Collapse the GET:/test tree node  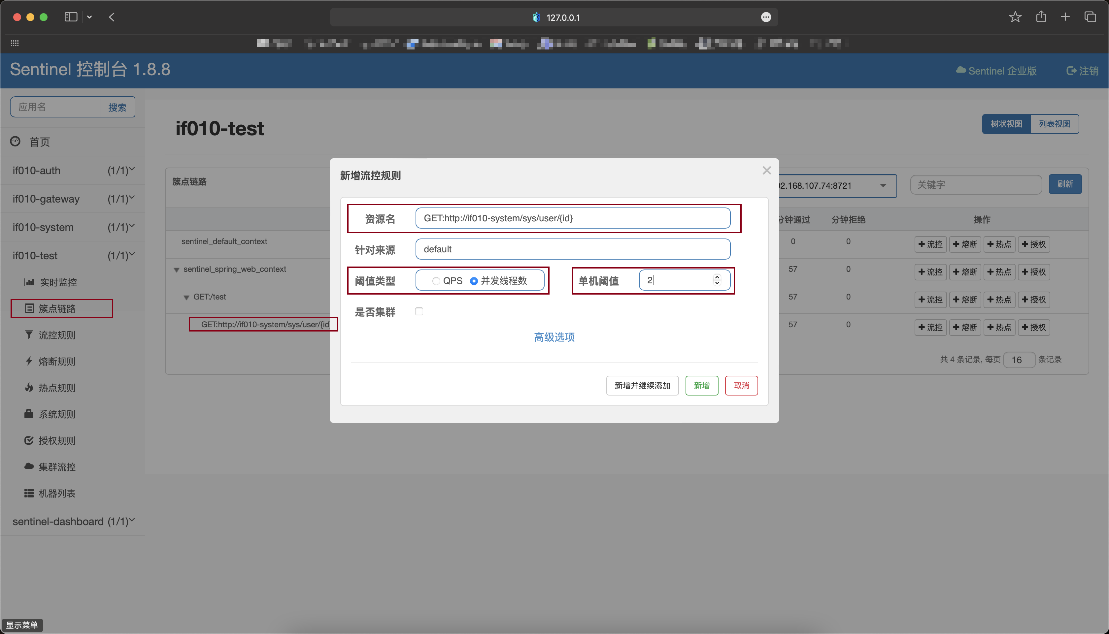[x=186, y=298]
